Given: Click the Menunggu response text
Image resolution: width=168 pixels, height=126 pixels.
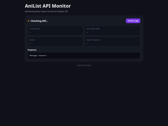Looking at the screenshot, I should 39,55.
